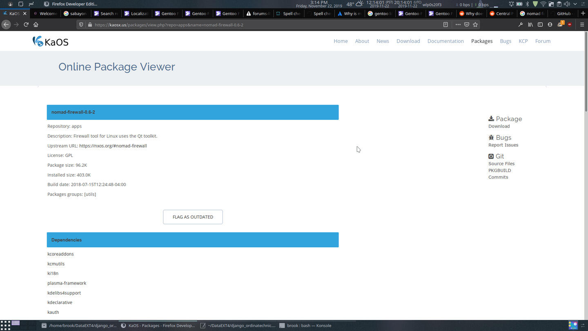Image resolution: width=588 pixels, height=331 pixels.
Task: Open the Download nav link
Action: point(408,41)
